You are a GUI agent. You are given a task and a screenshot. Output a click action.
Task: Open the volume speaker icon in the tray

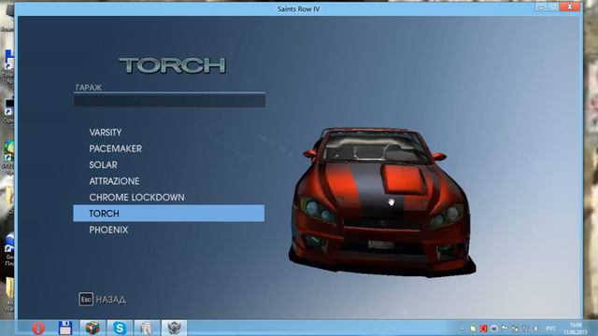pyautogui.click(x=535, y=329)
